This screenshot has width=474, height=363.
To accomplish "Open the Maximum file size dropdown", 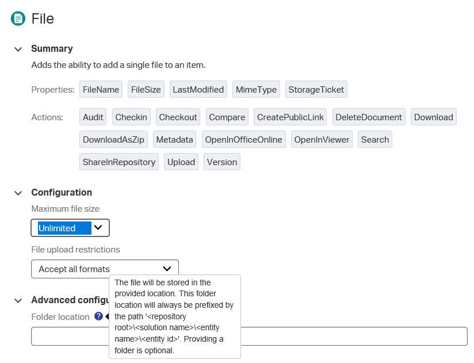I will click(x=70, y=228).
